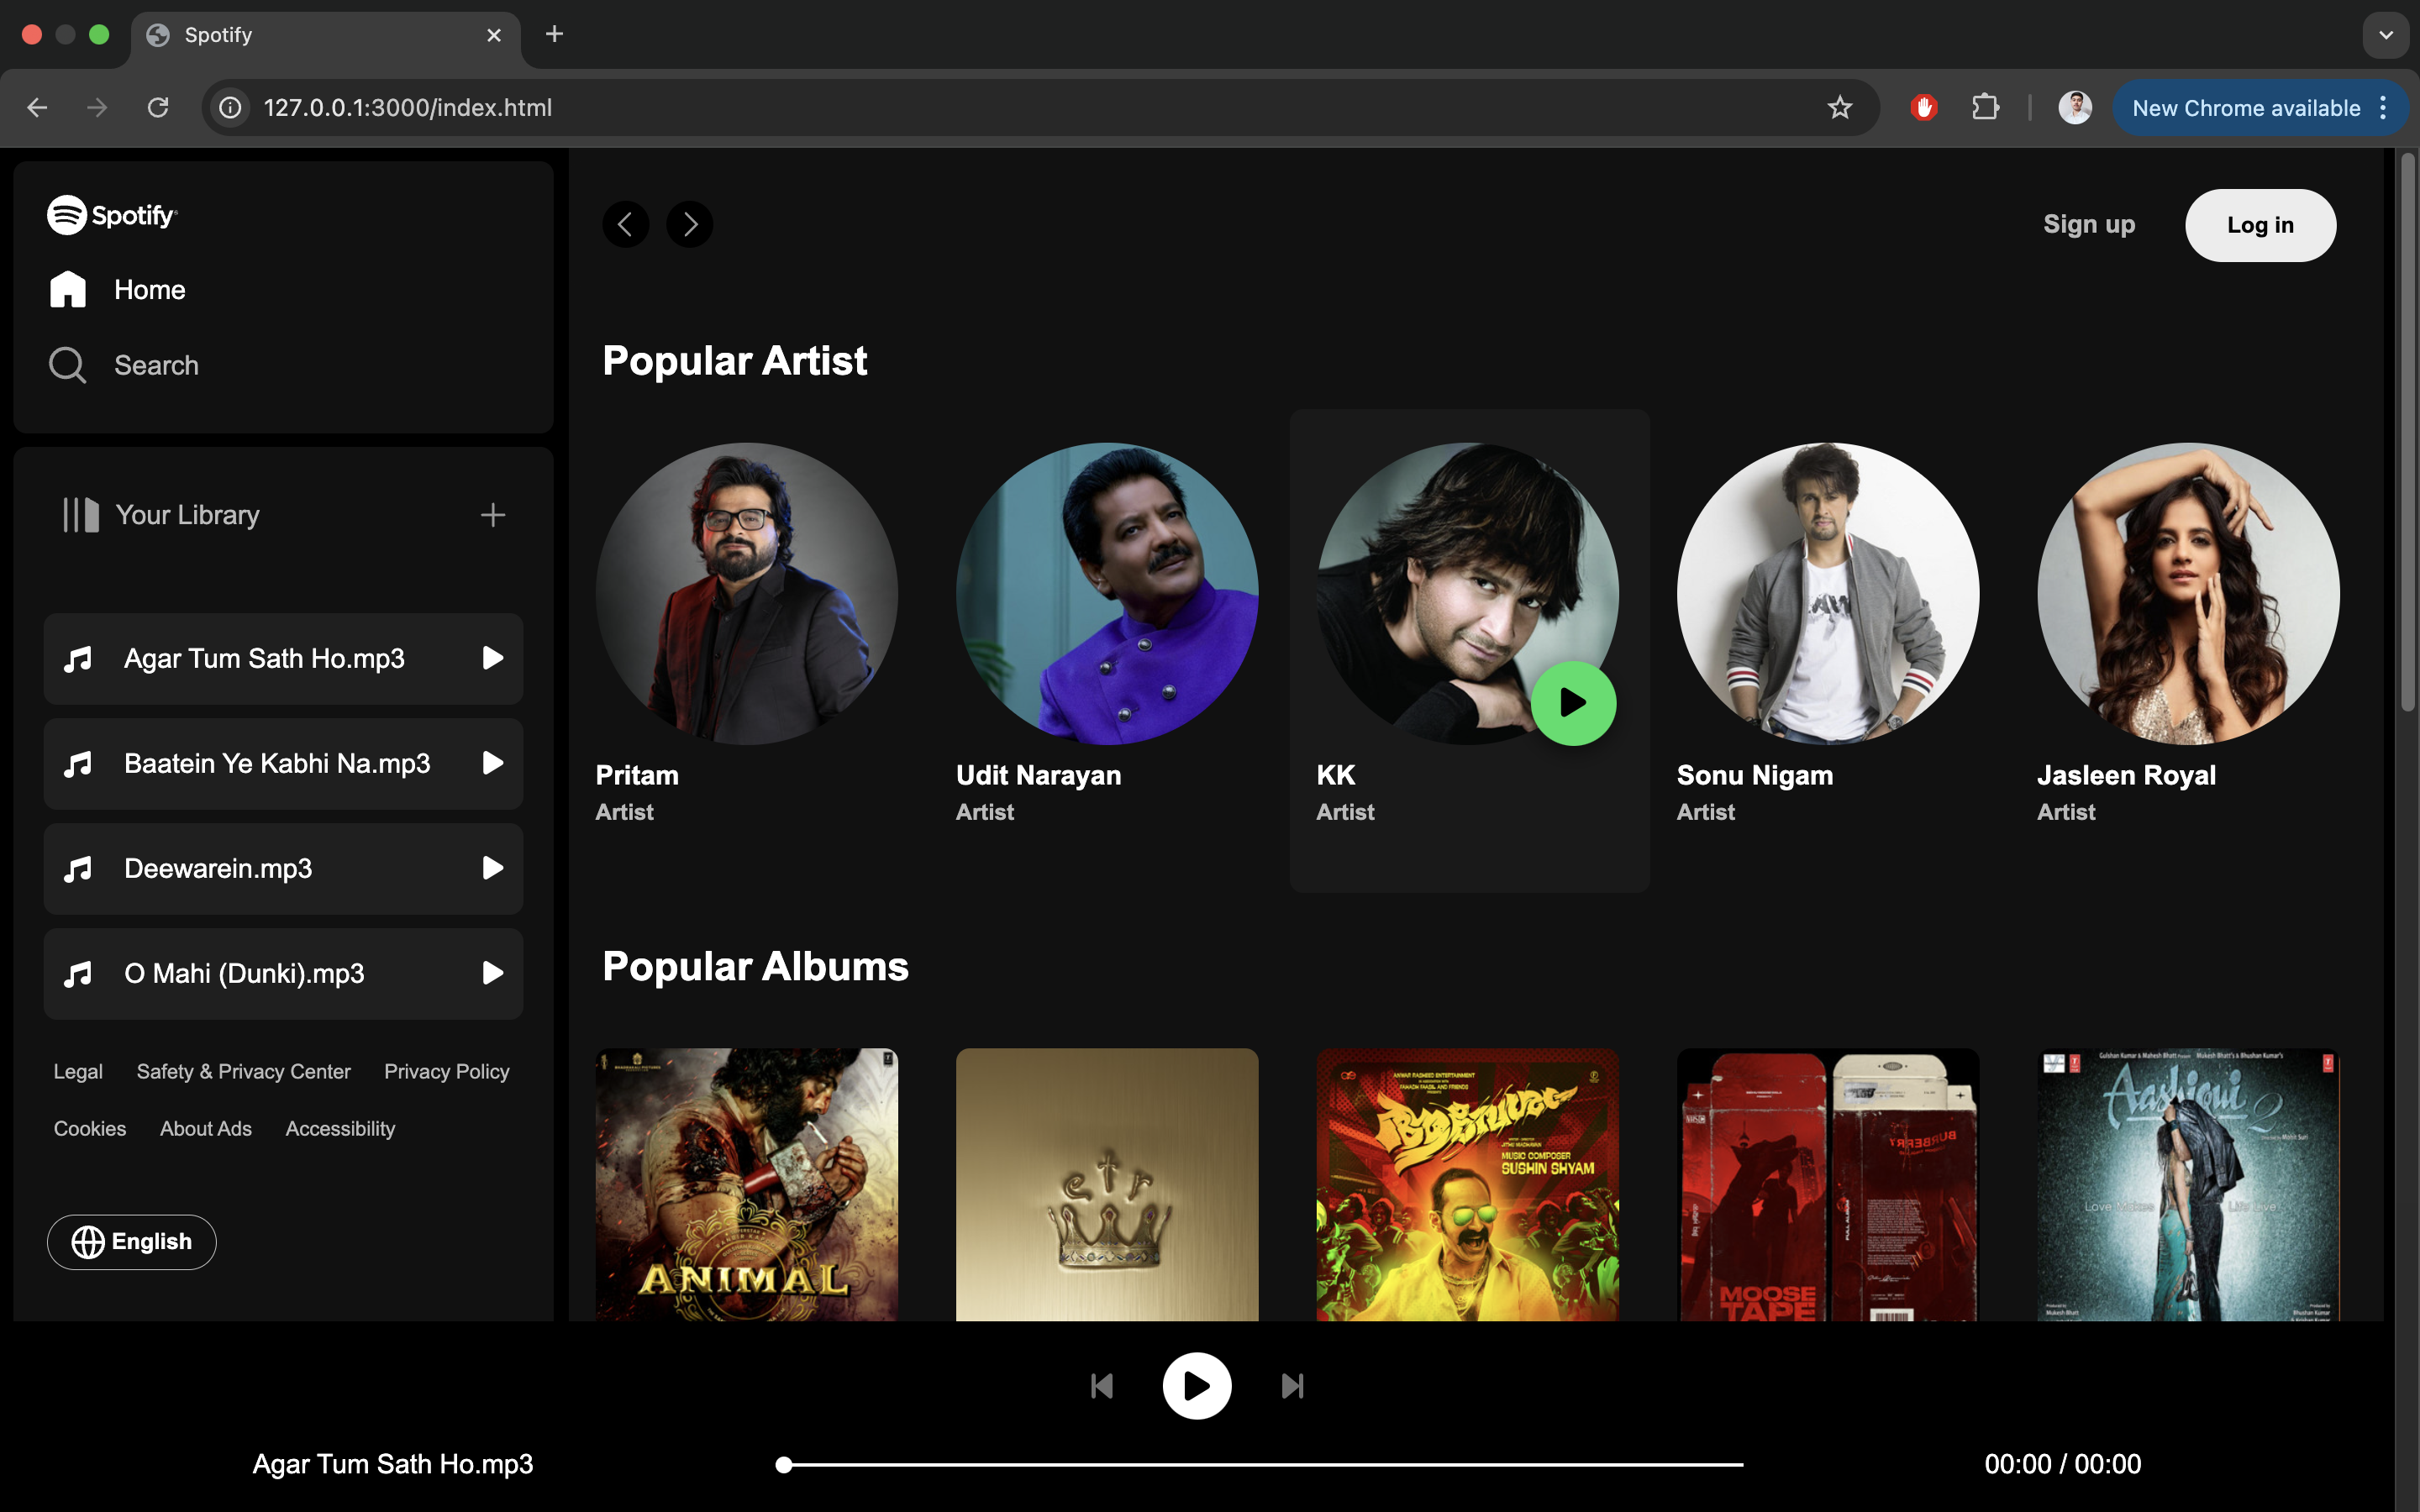Click the globe icon in English button
2420x1512 pixels.
pyautogui.click(x=88, y=1242)
